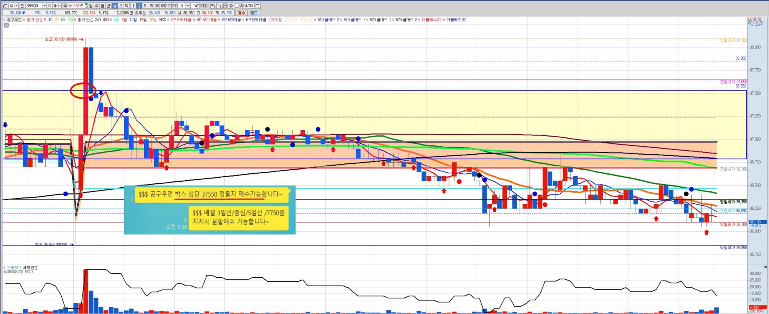Viewport: 769px width, 314px height.
Task: Click the 매도 sell button
Action: (254, 13)
